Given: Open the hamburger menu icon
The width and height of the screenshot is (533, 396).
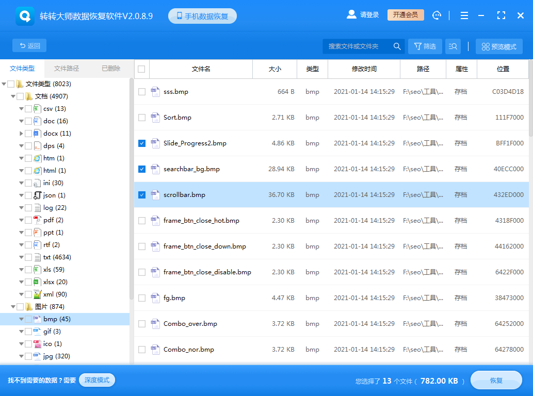Looking at the screenshot, I should 464,15.
